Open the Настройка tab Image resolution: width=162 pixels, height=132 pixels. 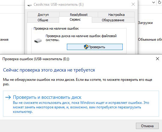116,15
